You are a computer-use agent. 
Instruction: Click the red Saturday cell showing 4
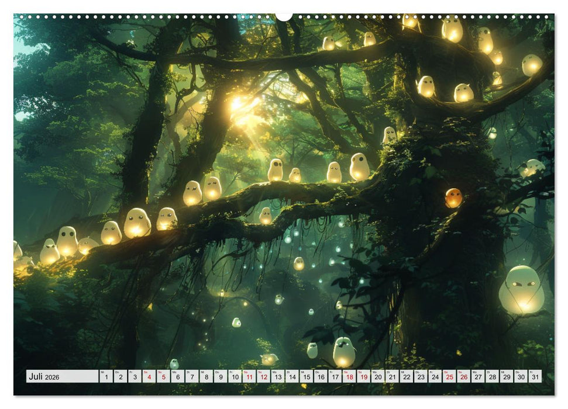pyautogui.click(x=149, y=377)
